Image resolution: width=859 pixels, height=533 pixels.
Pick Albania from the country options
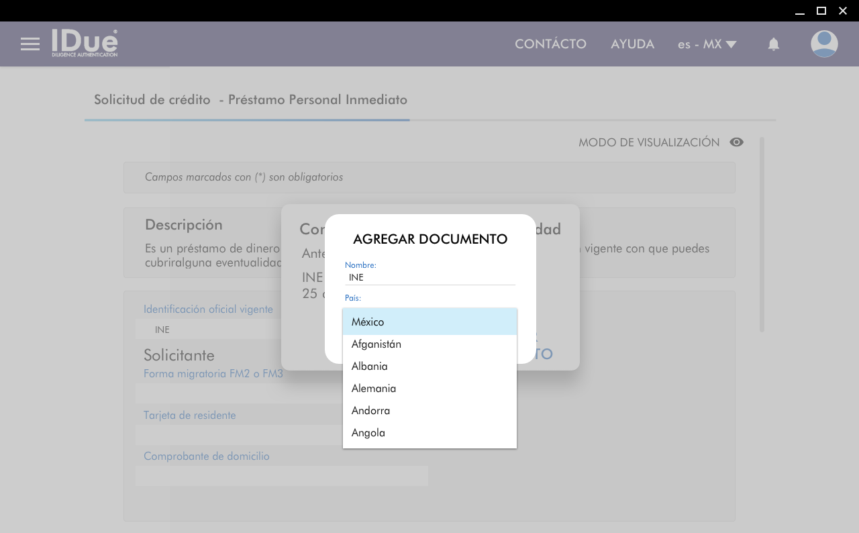coord(429,367)
